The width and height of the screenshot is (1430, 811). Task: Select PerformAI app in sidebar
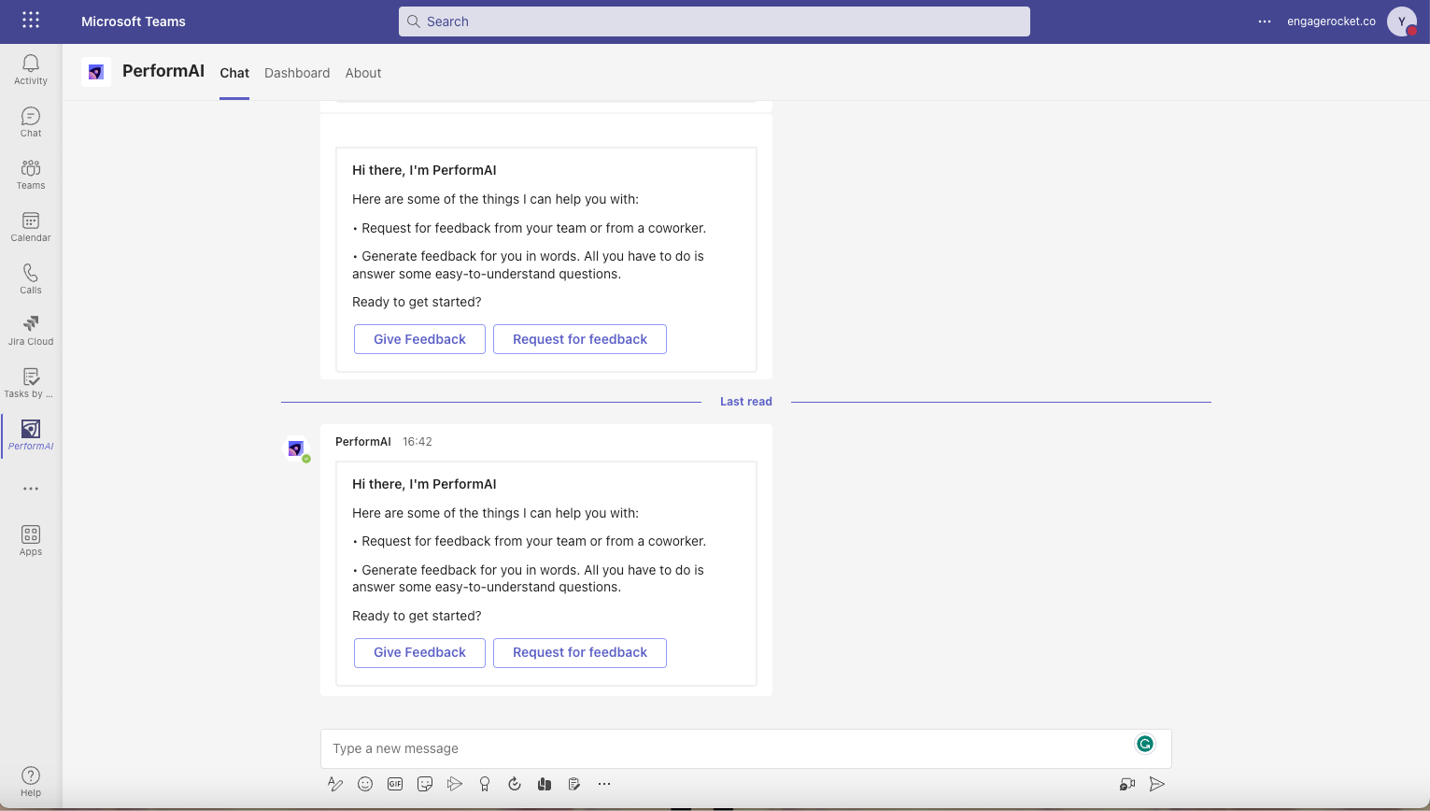(x=31, y=434)
